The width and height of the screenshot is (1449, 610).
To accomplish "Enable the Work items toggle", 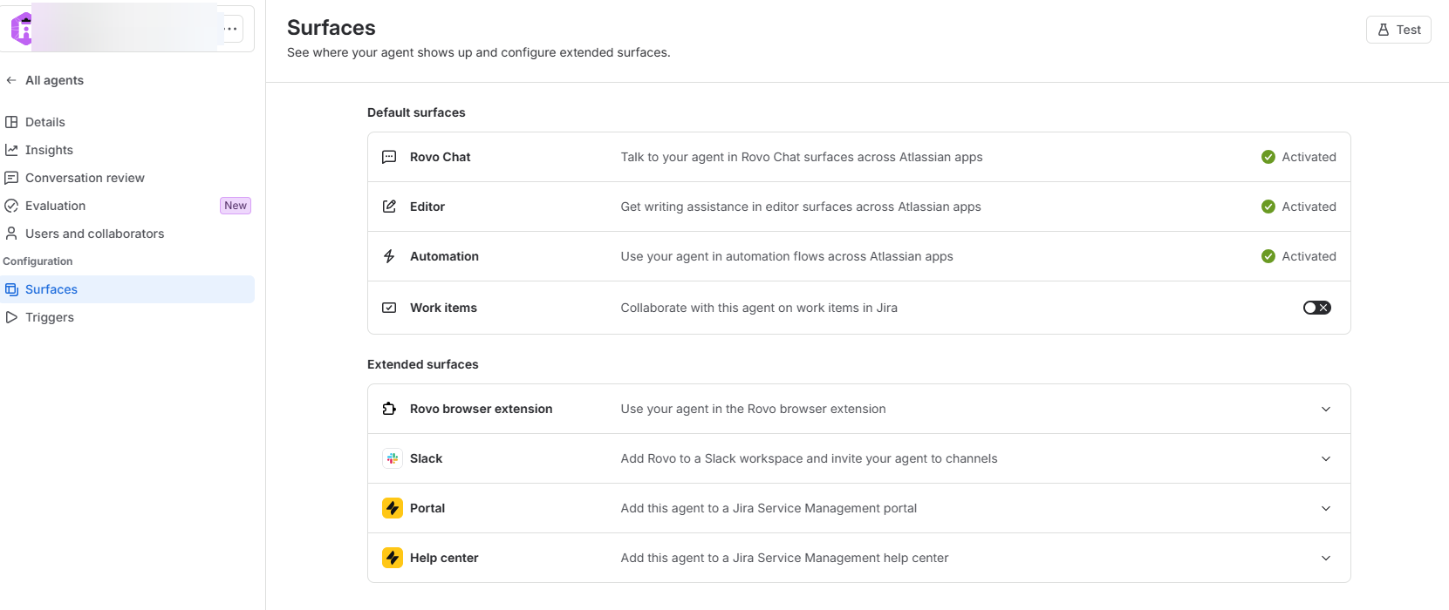I will coord(1317,308).
